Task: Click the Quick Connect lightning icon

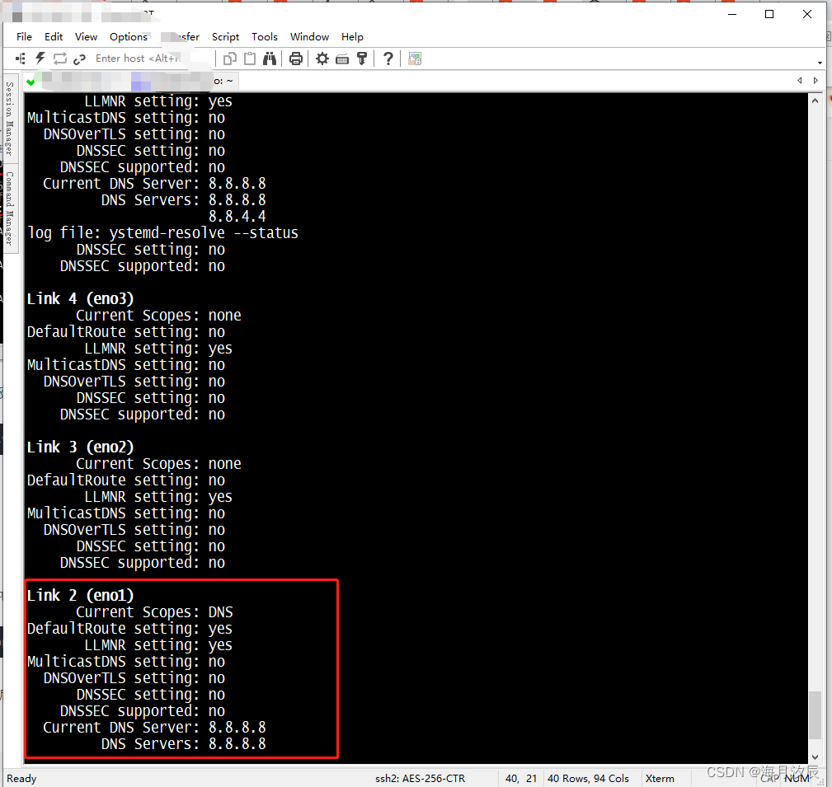Action: click(x=40, y=59)
